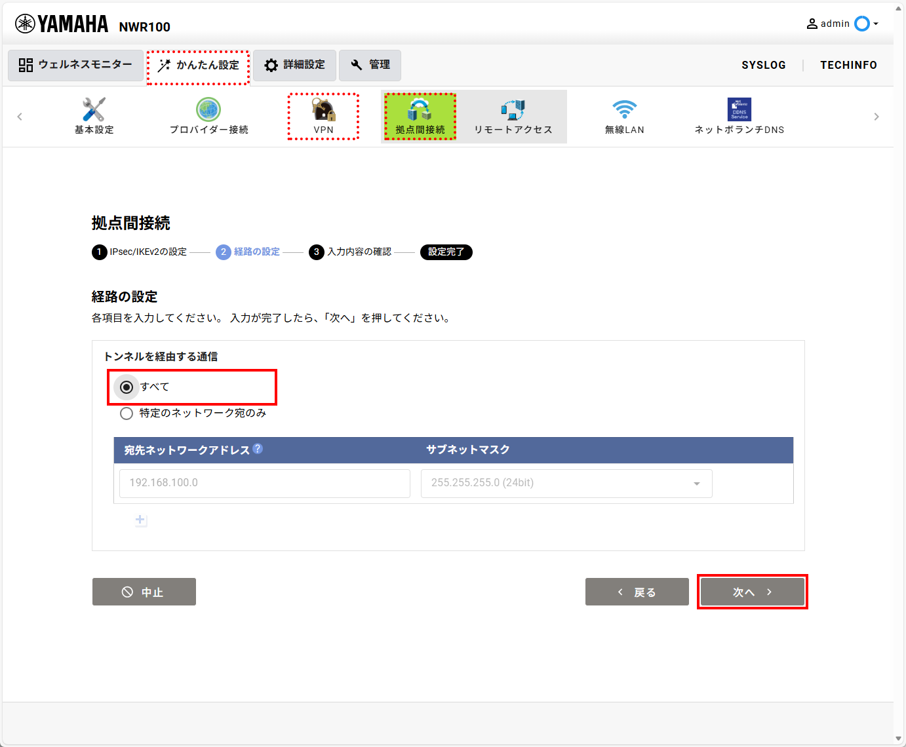Click the 宛先ネットワークアドレス input field
The image size is (906, 747).
pyautogui.click(x=265, y=483)
